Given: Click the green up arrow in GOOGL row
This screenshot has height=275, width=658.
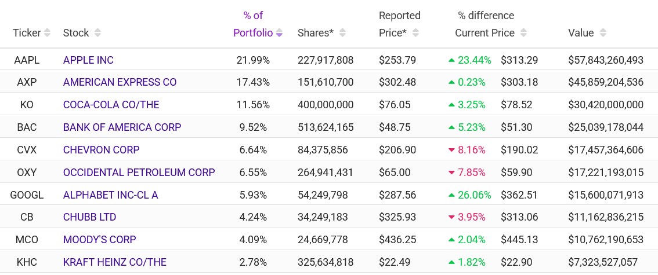Looking at the screenshot, I should click(x=451, y=195).
